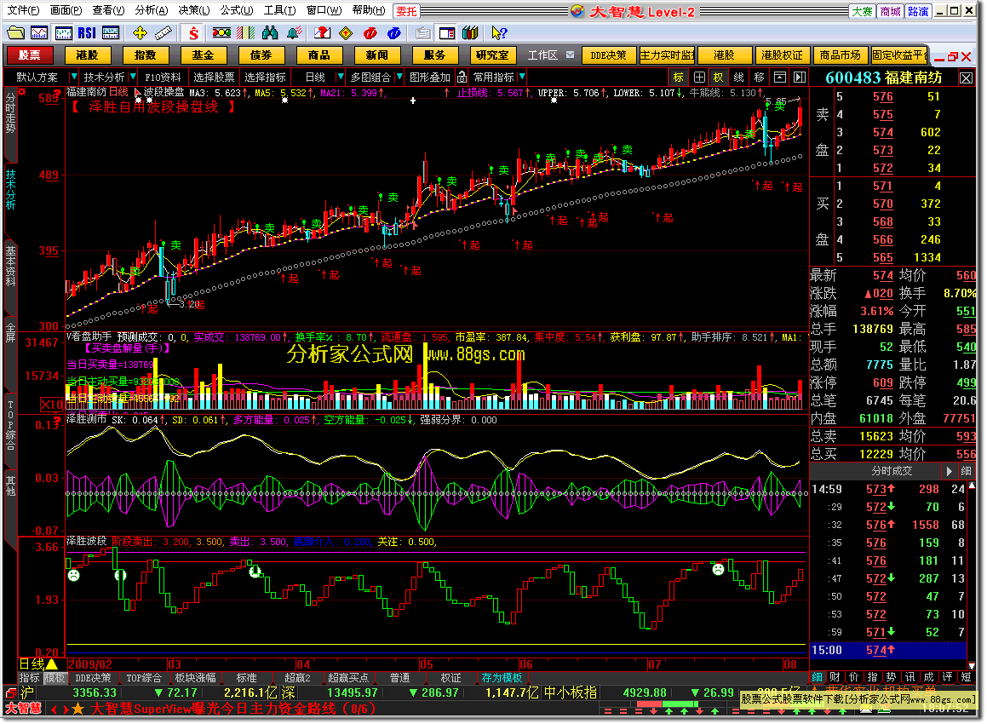Expand the 默认方案 dropdown arrow
The height and width of the screenshot is (724, 987).
point(73,77)
